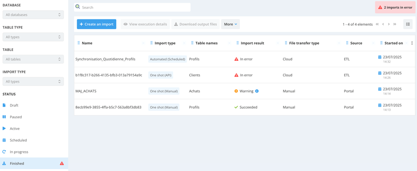This screenshot has width=417, height=171.
Task: Click the Import result column header
Action: point(253,43)
